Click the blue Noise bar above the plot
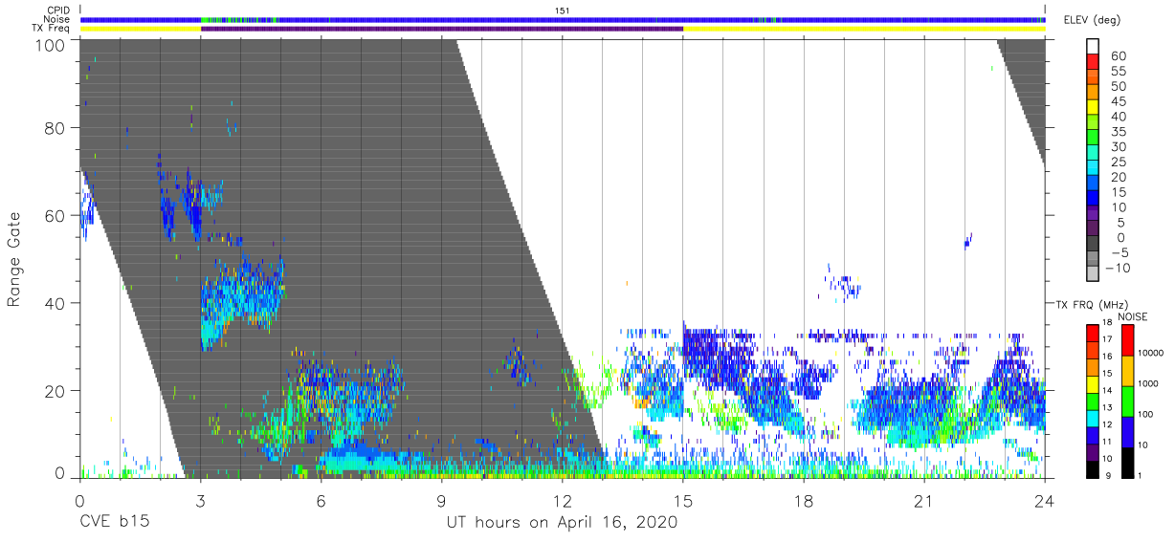The image size is (1175, 542). (x=563, y=19)
